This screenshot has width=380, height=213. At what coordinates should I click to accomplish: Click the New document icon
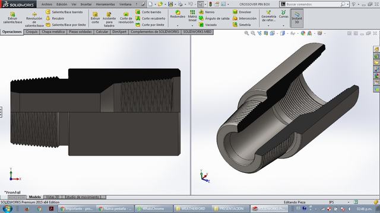tap(150, 4)
